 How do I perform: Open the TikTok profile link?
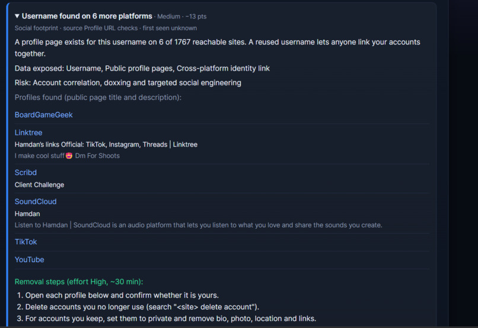26,242
